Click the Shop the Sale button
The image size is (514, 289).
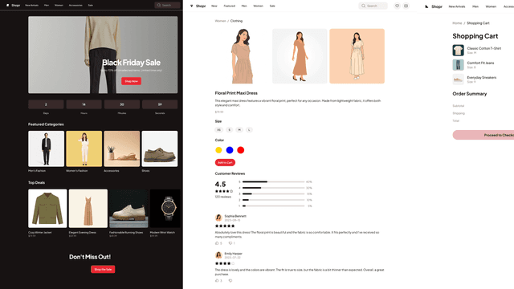click(103, 270)
